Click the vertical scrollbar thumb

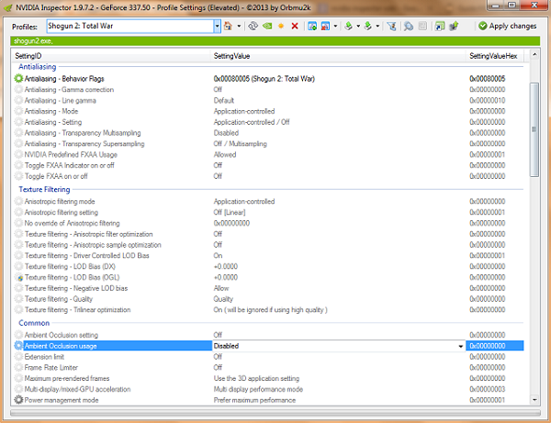(534, 130)
